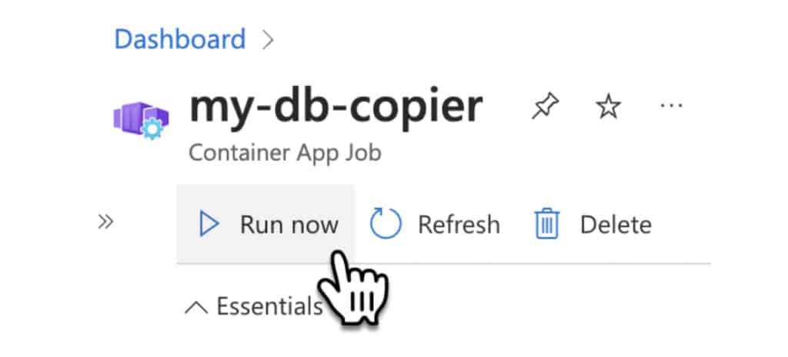The image size is (788, 357).
Task: Select the Refresh text command
Action: (459, 225)
